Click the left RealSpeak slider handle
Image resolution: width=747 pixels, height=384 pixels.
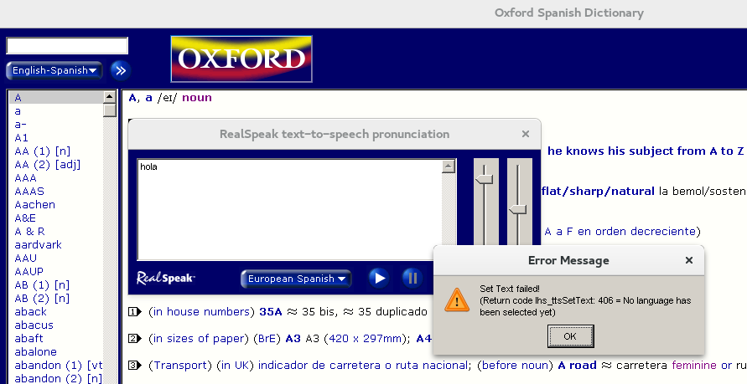pos(485,179)
